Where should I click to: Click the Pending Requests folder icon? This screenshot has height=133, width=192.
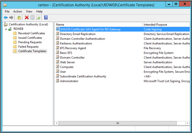(x=15, y=42)
